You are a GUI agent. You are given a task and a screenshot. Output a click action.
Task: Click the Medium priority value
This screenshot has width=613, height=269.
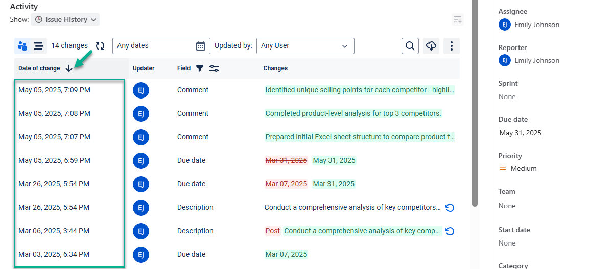(523, 168)
